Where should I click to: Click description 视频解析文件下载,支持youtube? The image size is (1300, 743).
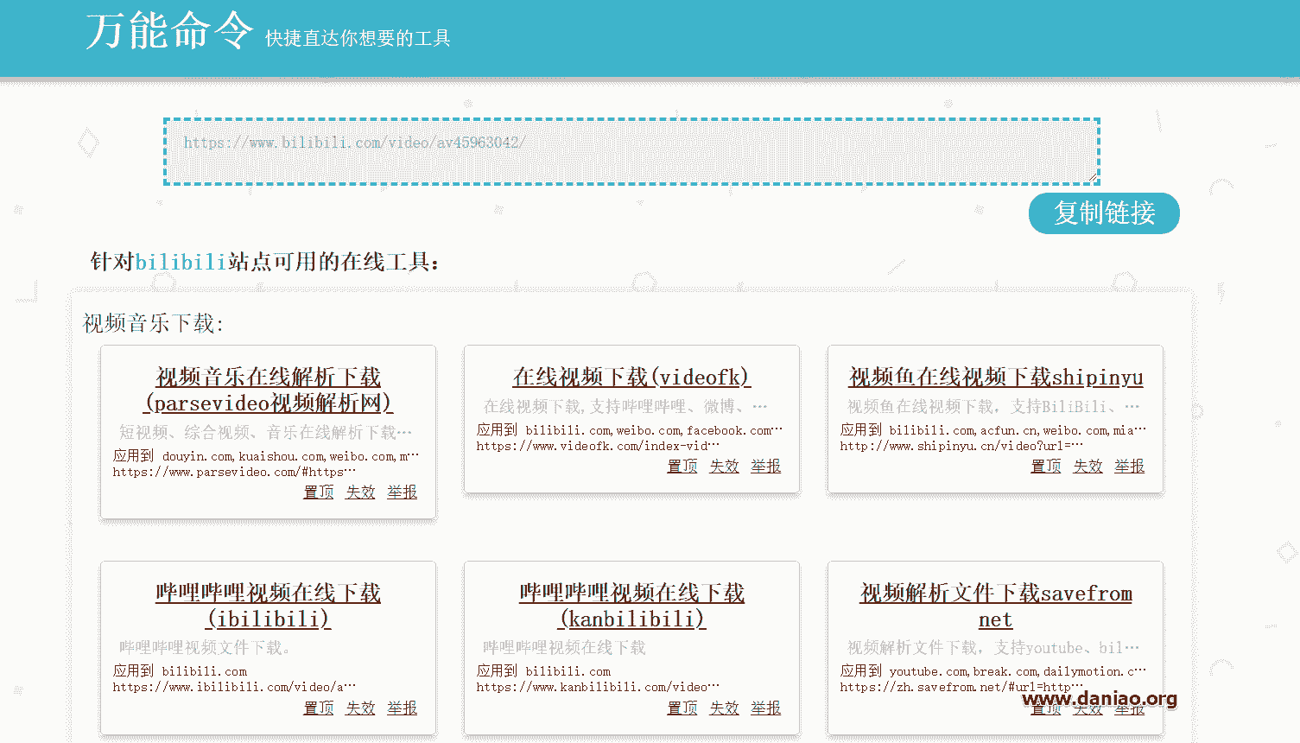[993, 647]
